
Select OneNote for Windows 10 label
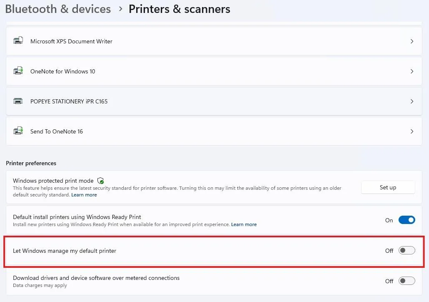pos(62,71)
